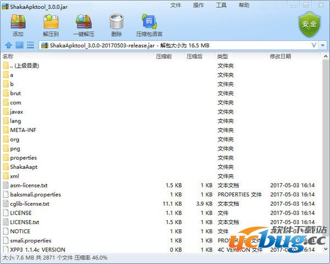Image resolution: width=330 pixels, height=264 pixels.
Task: Sort by 压缩前 column header
Action: [x=164, y=57]
